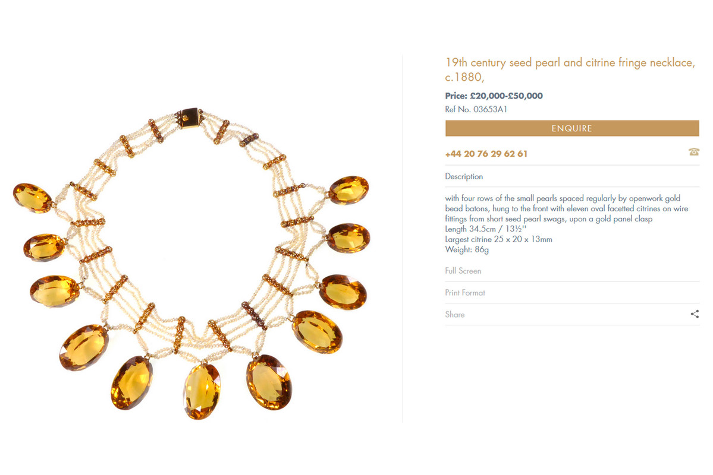Click the bottom left large citrine stone
Viewport: 713px width, 475px height.
click(84, 347)
